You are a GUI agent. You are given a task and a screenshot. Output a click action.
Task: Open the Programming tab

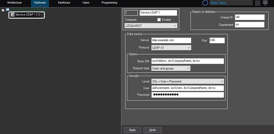coord(109,3)
